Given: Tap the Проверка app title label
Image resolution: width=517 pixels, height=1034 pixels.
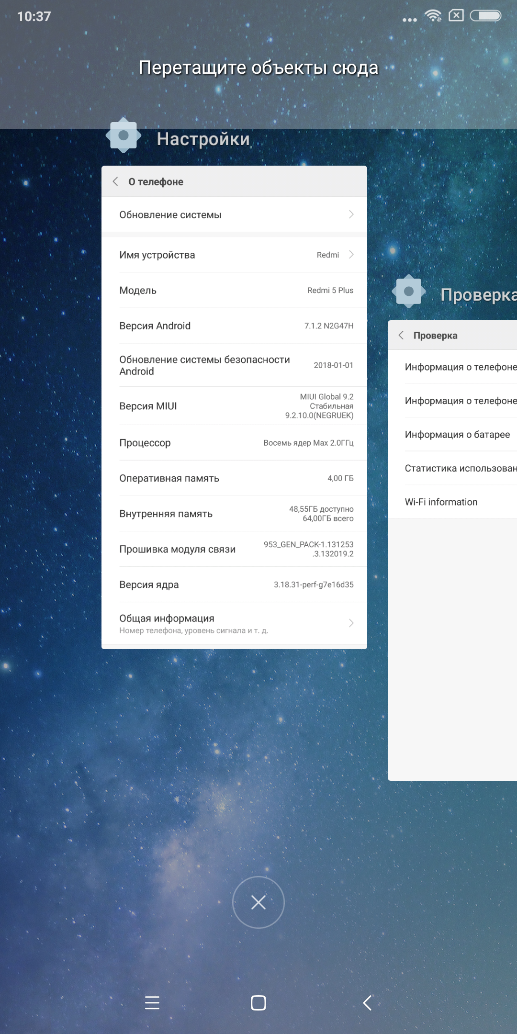Looking at the screenshot, I should (x=479, y=295).
